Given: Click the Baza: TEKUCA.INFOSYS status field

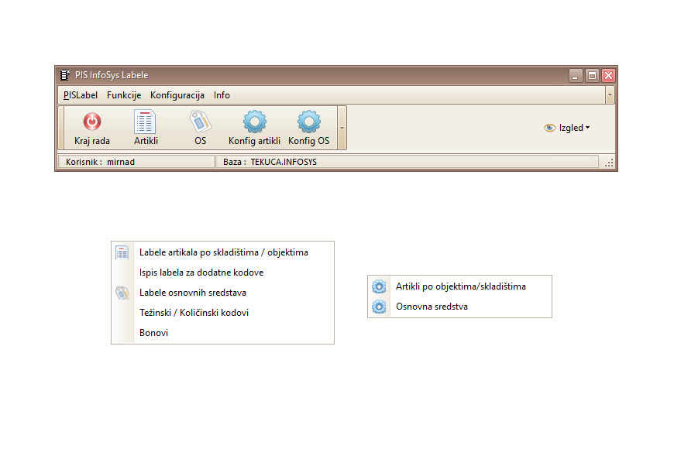Looking at the screenshot, I should coord(407,162).
